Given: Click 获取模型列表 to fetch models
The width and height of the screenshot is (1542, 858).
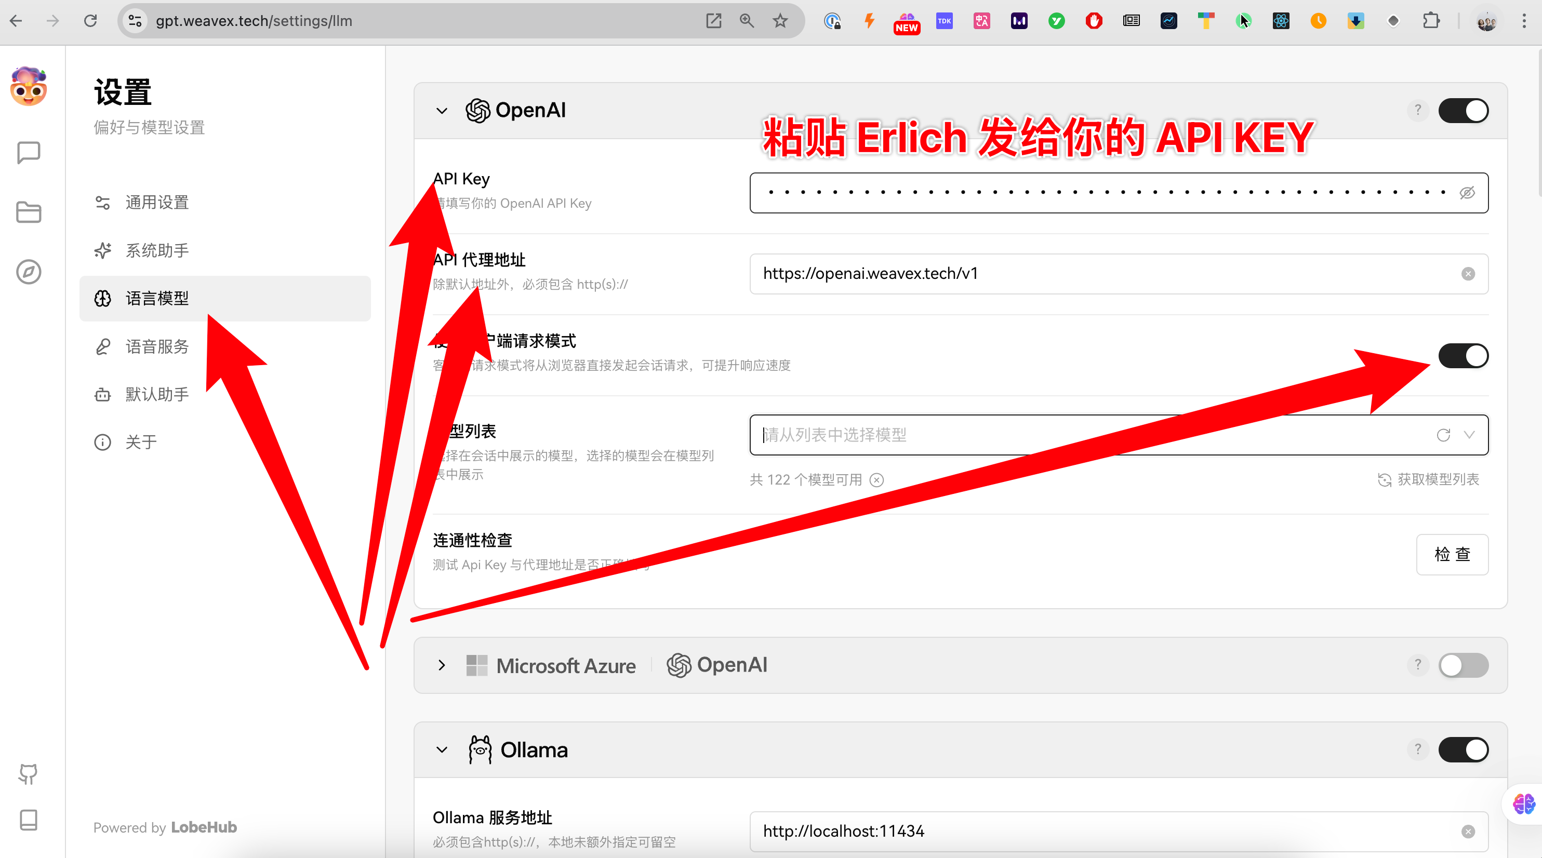Looking at the screenshot, I should click(x=1428, y=480).
